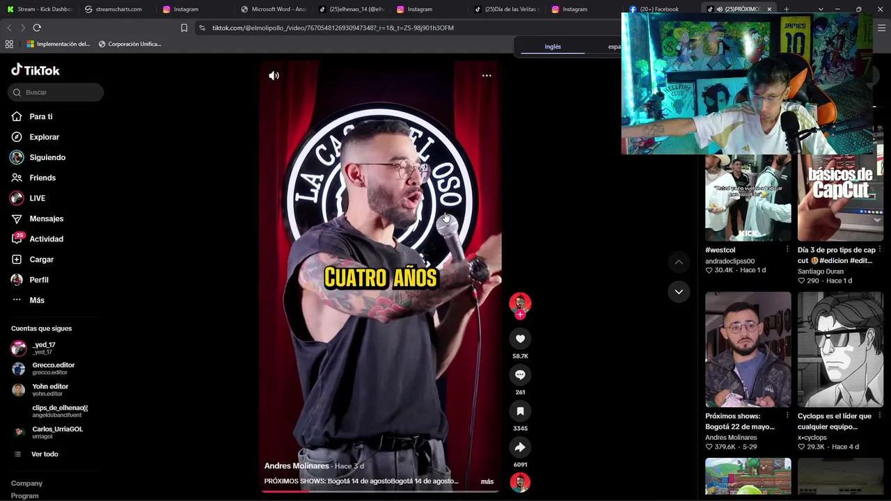The height and width of the screenshot is (501, 891).
Task: Click the browser forward arrow
Action: point(23,28)
